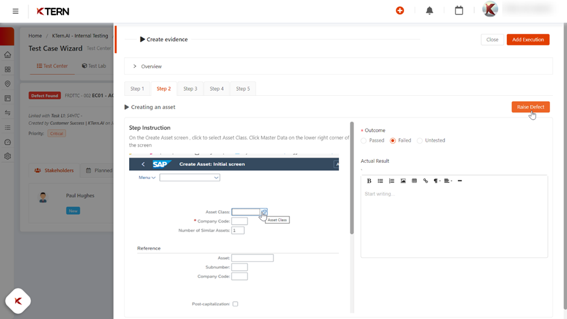Open the calendar icon in header

coord(459,11)
